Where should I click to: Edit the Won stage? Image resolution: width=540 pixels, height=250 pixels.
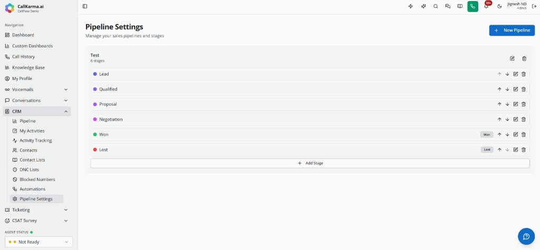pyautogui.click(x=516, y=134)
